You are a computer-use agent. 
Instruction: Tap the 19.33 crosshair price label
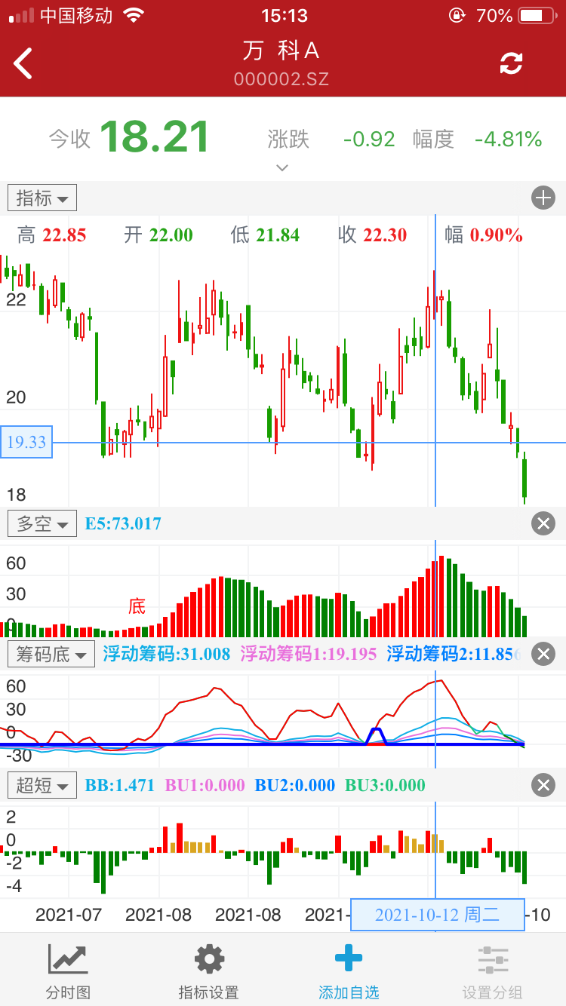[x=26, y=442]
